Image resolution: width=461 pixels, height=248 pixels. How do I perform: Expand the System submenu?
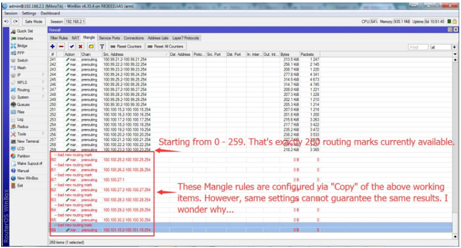[43, 96]
